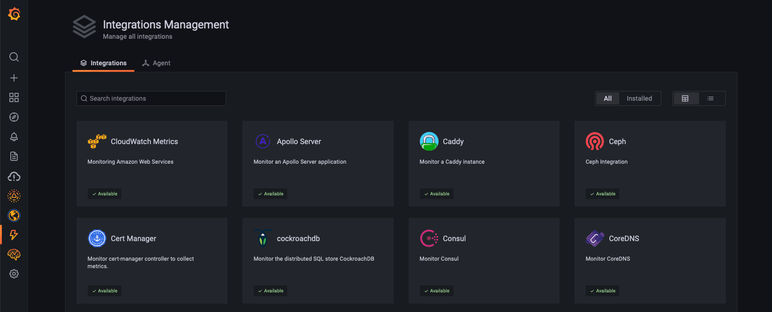Open the globe icon in sidebar
This screenshot has width=772, height=312.
(x=14, y=215)
